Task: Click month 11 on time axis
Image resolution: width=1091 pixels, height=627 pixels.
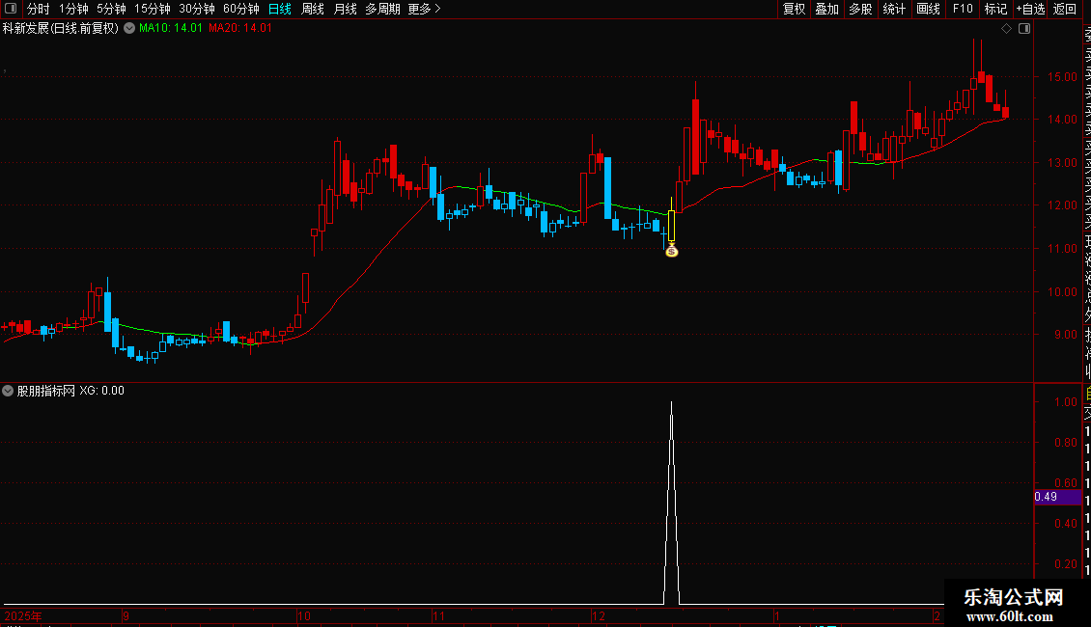Action: (438, 615)
